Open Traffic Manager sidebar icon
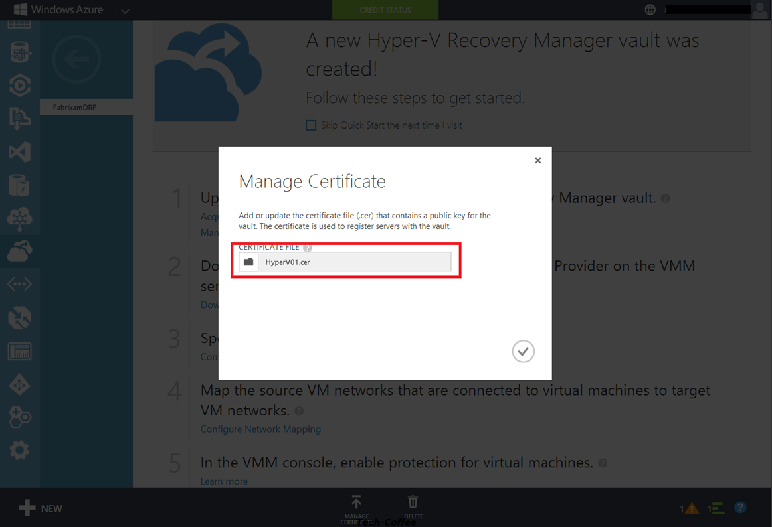The height and width of the screenshot is (527, 772). pyautogui.click(x=20, y=318)
